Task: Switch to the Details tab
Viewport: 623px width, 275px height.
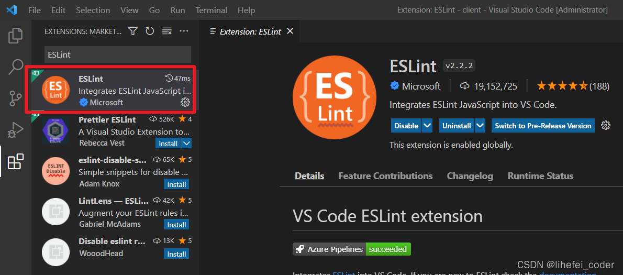Action: pyautogui.click(x=309, y=175)
